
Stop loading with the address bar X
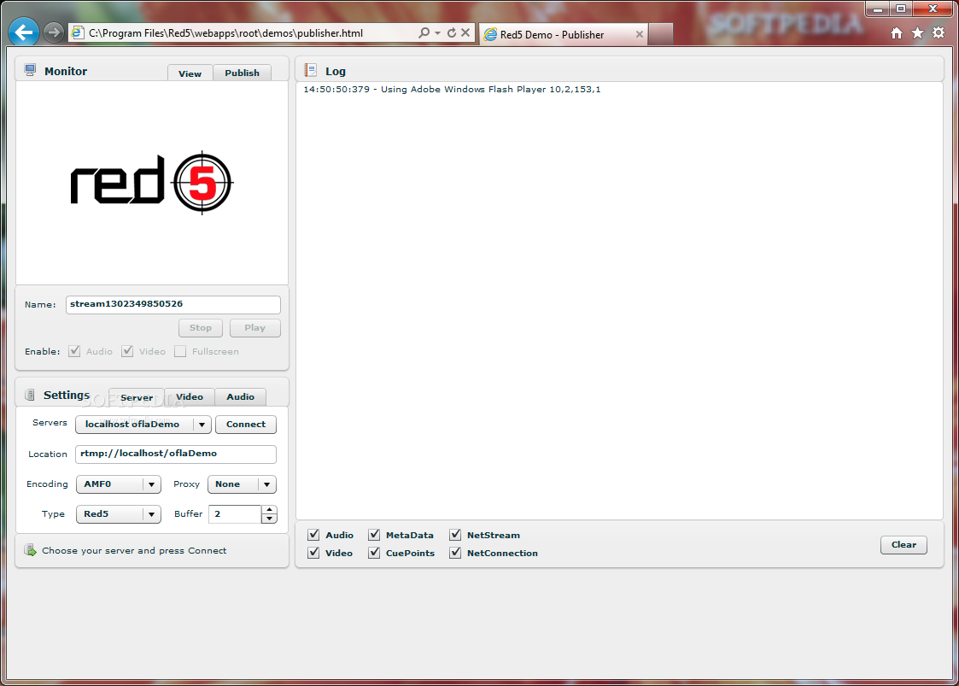tap(465, 33)
